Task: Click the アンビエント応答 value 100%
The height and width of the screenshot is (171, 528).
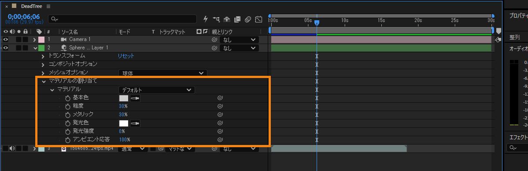Action: point(125,140)
